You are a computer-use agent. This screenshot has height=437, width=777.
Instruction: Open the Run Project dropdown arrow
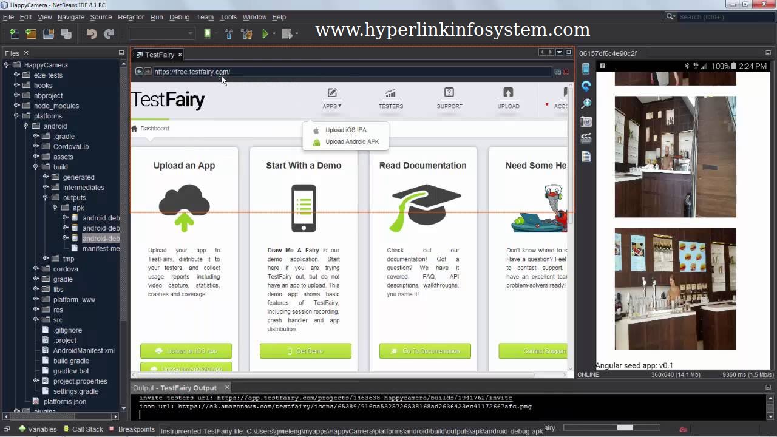coord(274,34)
